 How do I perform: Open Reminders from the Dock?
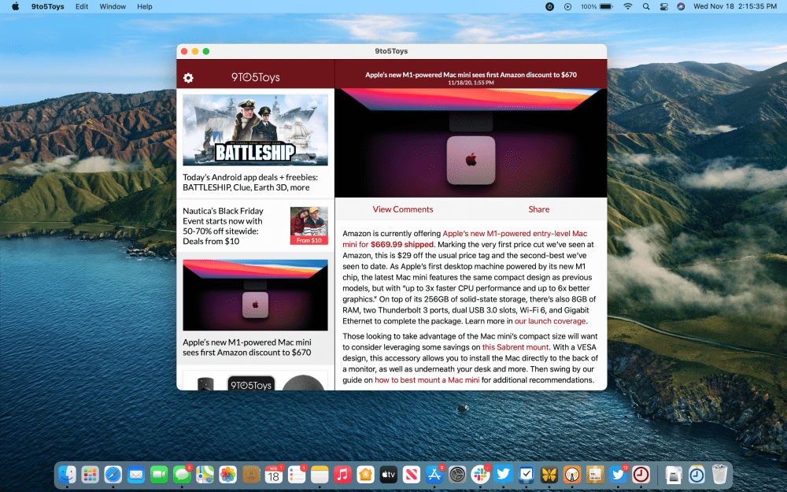coord(297,474)
